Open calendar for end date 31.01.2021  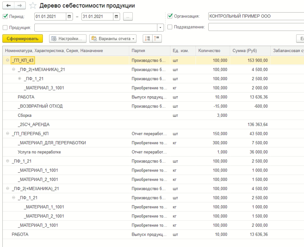[116, 16]
